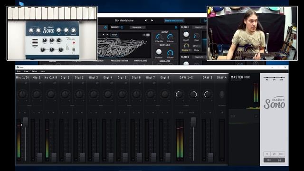304x171 pixels.
Task: Switch monitor view to DAW tab
Action: pyautogui.click(x=281, y=78)
